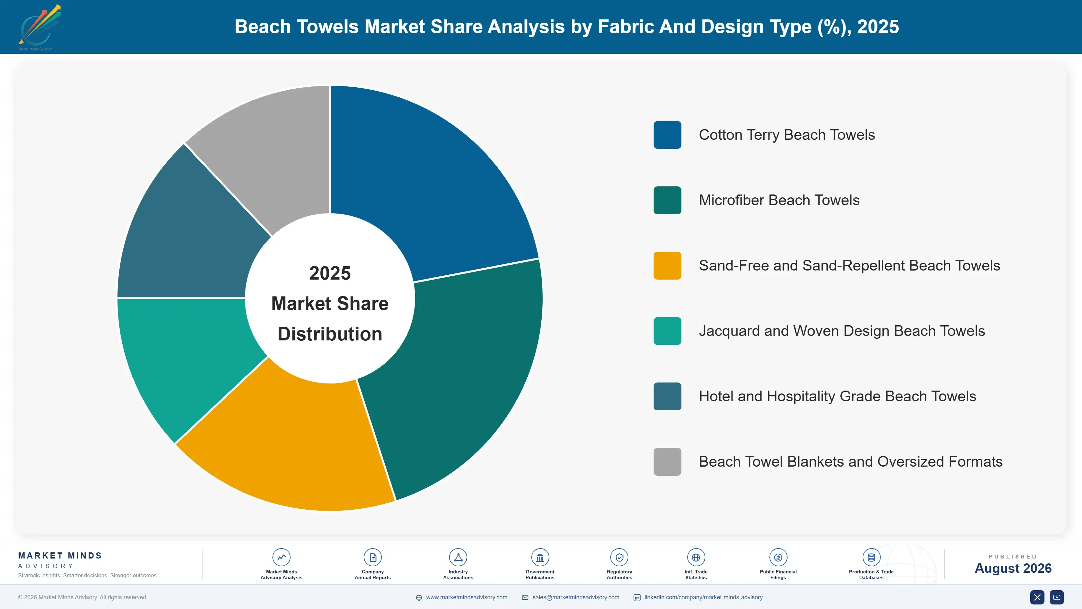Click the copyright notice in the footer
The width and height of the screenshot is (1082, 609).
click(x=83, y=597)
